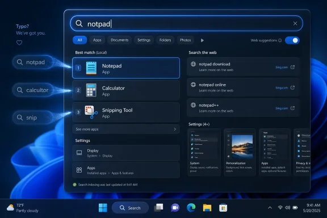Image resolution: width=327 pixels, height=218 pixels.
Task: Click the heart icon under Typo?
Action: coord(19,43)
